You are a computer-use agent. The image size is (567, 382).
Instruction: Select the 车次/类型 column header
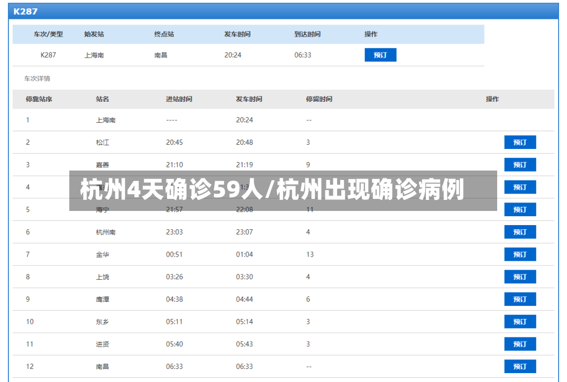[48, 34]
